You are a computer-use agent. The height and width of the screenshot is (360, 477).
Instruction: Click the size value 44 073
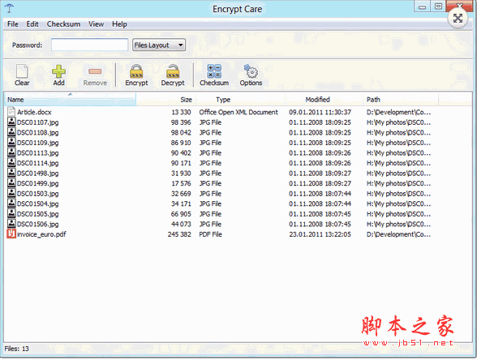[182, 225]
